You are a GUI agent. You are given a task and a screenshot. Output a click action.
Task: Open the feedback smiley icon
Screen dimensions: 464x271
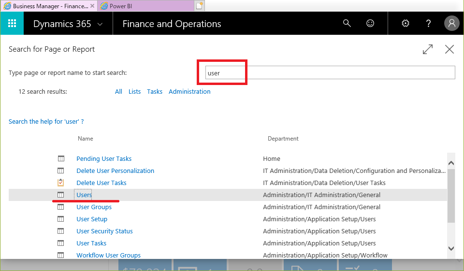pyautogui.click(x=370, y=23)
